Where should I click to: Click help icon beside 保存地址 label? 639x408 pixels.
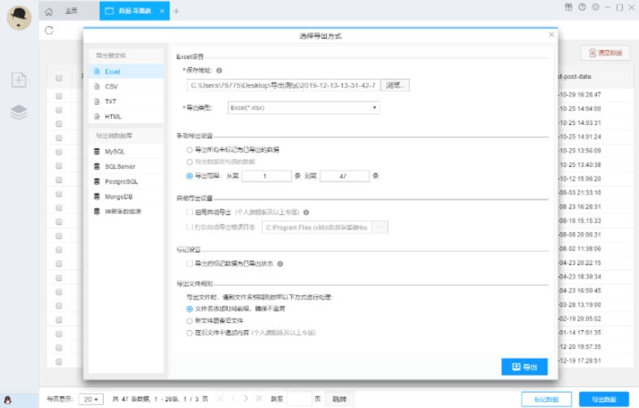pos(219,71)
